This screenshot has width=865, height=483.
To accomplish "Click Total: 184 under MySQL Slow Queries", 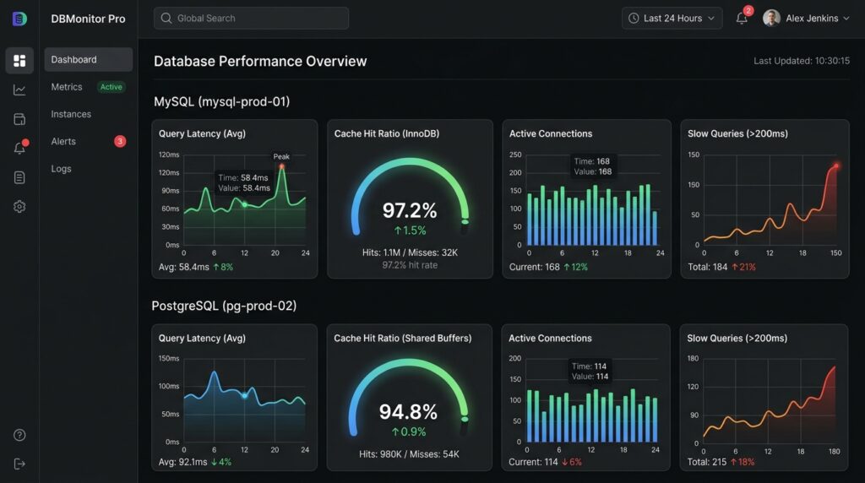I will 707,267.
